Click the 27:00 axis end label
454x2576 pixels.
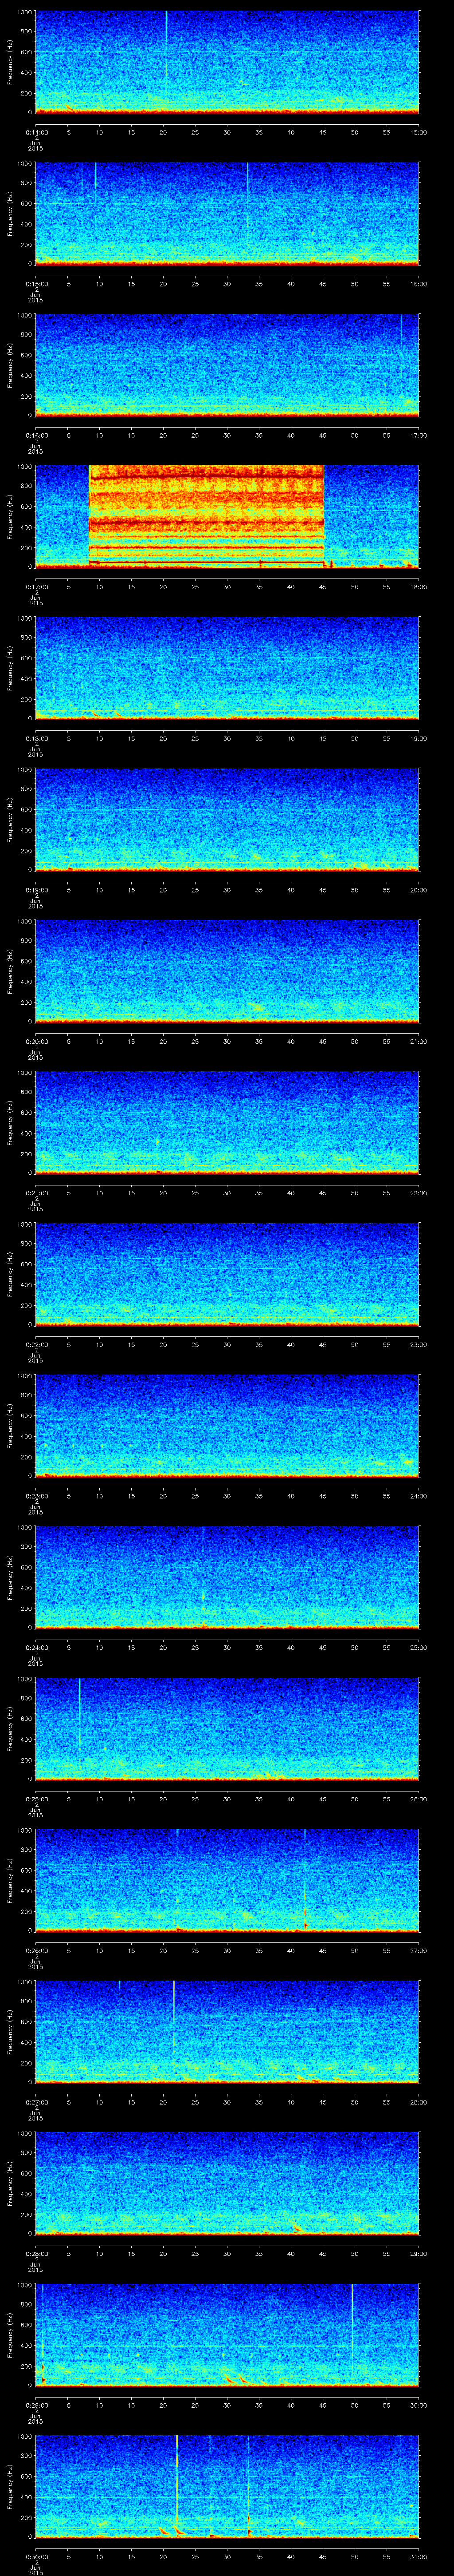click(418, 1950)
